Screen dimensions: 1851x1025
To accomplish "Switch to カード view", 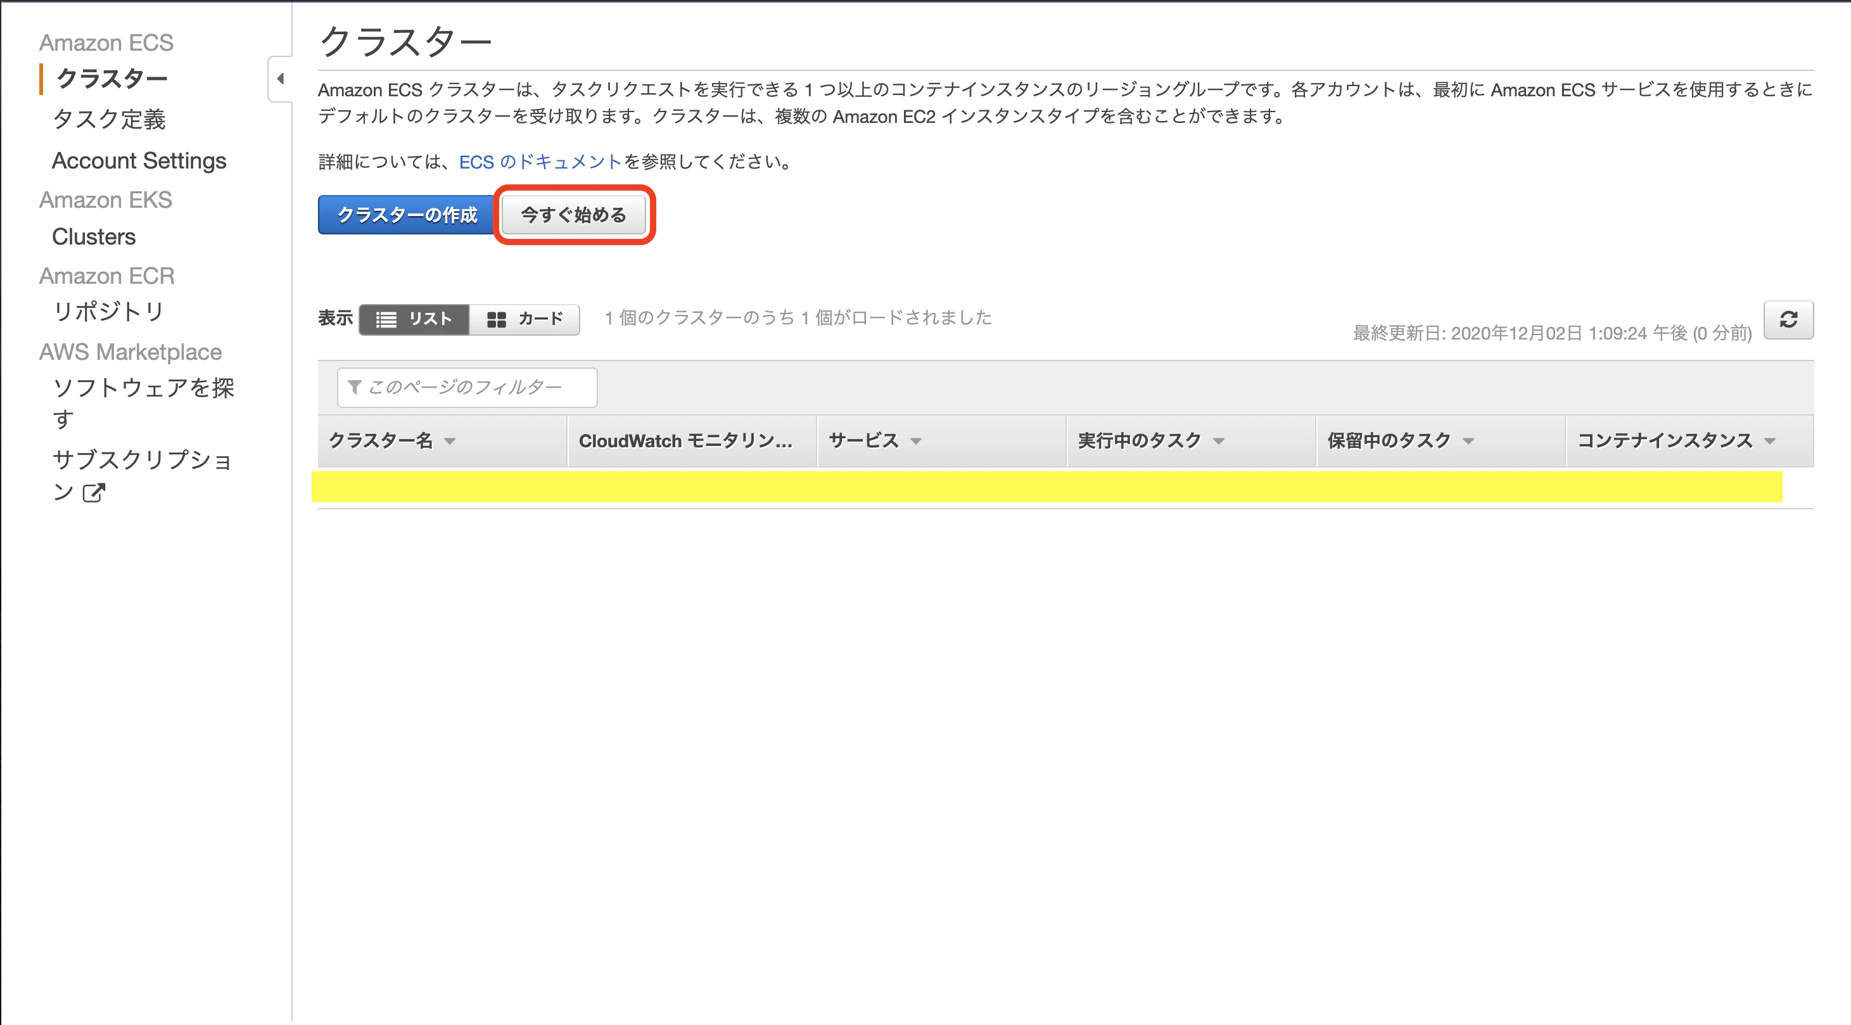I will tap(525, 319).
